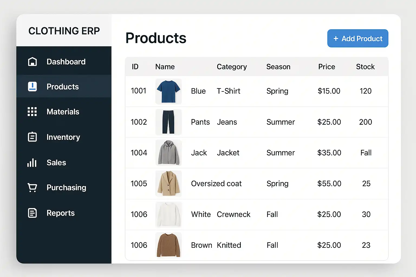
Task: Navigate to Sales
Action: coord(64,163)
